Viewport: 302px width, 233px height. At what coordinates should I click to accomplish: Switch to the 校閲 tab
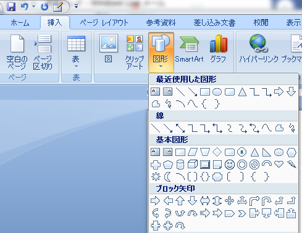(261, 23)
